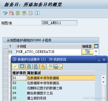
Task: Open the blue information icon
Action: coord(37,13)
